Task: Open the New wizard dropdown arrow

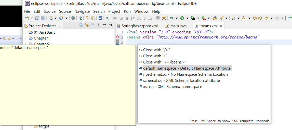Action: click(x=32, y=18)
